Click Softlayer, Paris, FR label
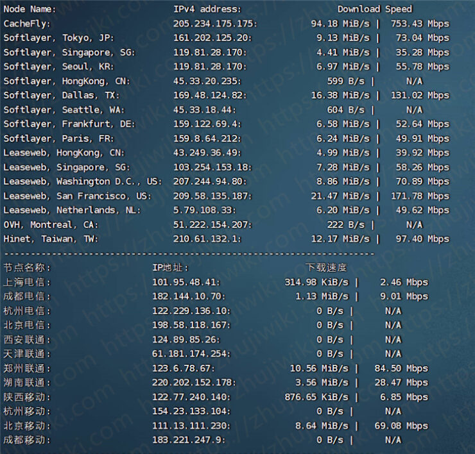 pyautogui.click(x=58, y=139)
